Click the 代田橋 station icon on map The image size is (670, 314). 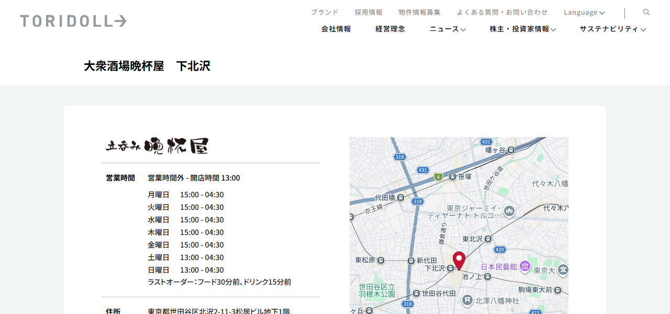[400, 197]
